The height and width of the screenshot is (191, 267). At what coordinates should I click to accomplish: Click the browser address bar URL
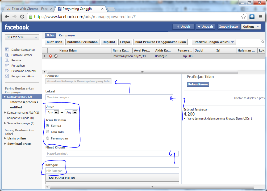[x=85, y=17]
